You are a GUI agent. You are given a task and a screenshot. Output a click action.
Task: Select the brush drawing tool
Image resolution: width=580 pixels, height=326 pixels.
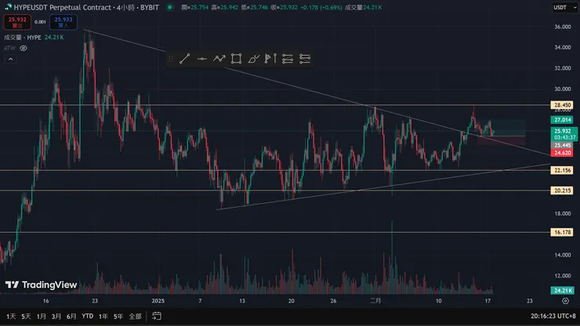tap(254, 59)
